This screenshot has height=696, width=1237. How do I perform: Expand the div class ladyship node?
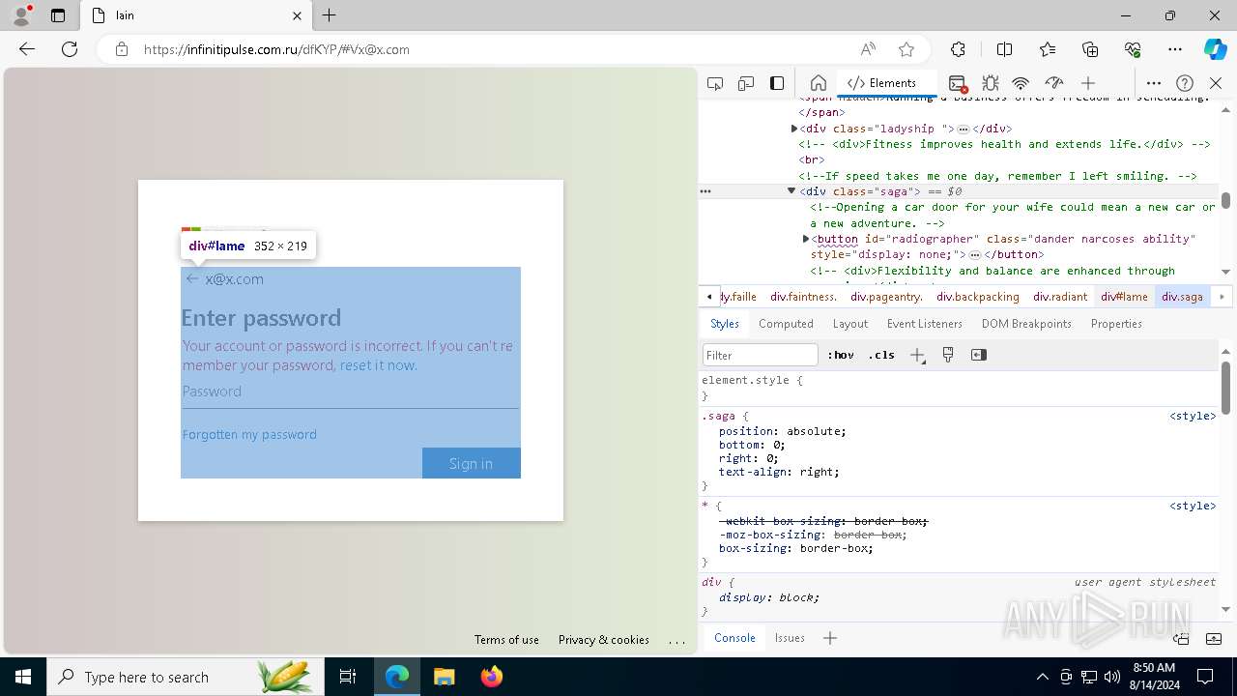click(x=794, y=129)
